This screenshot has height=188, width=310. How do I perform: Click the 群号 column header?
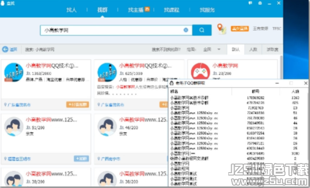(x=255, y=91)
